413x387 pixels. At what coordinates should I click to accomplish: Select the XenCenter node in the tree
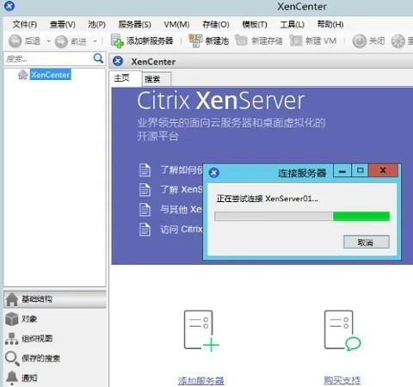coord(51,75)
